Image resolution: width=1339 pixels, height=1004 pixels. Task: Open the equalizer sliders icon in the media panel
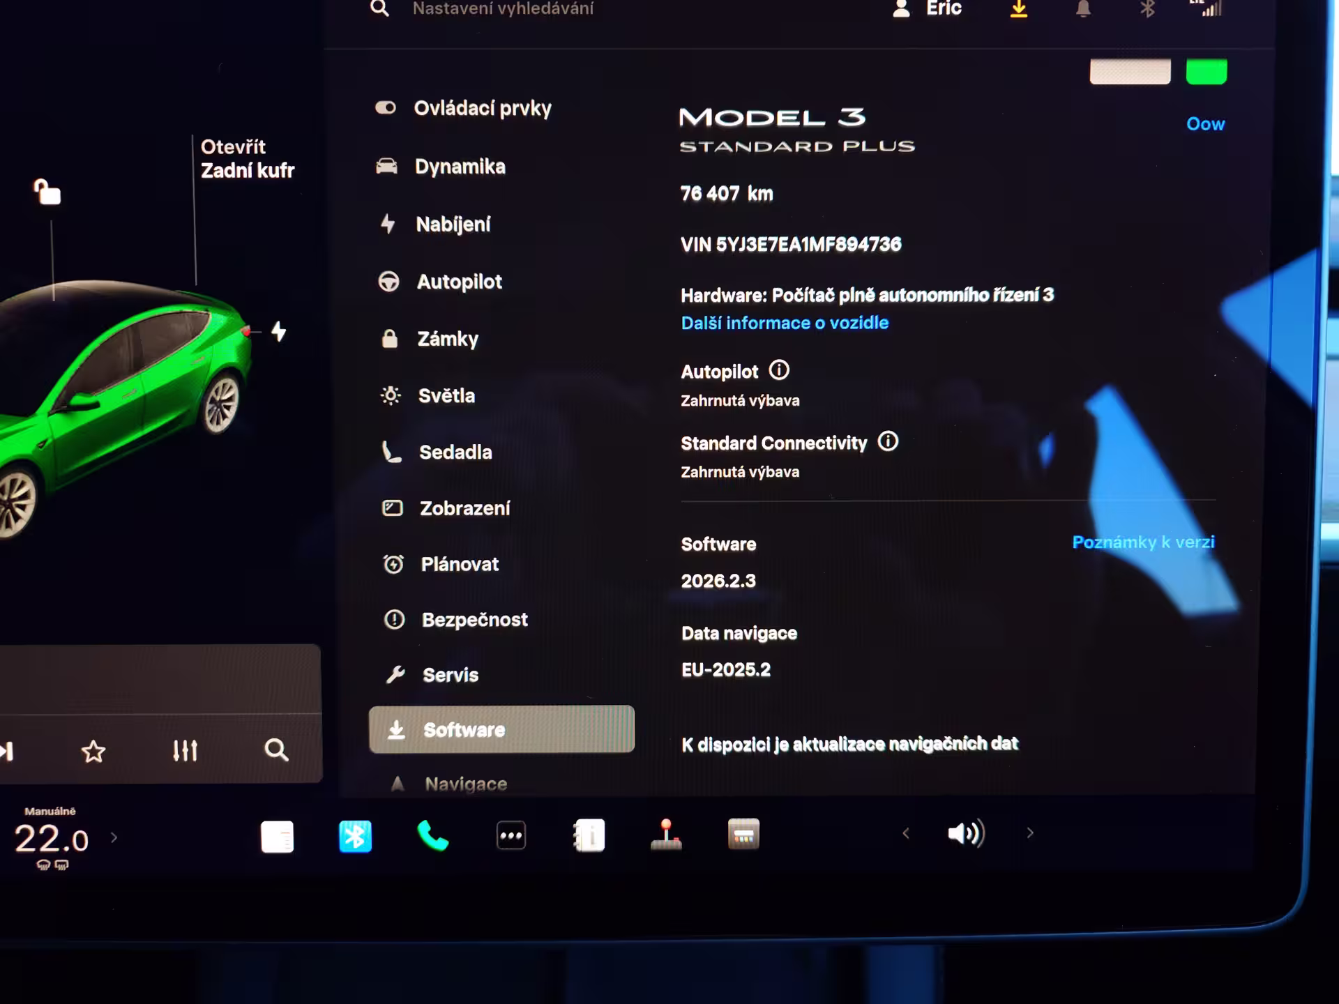185,751
